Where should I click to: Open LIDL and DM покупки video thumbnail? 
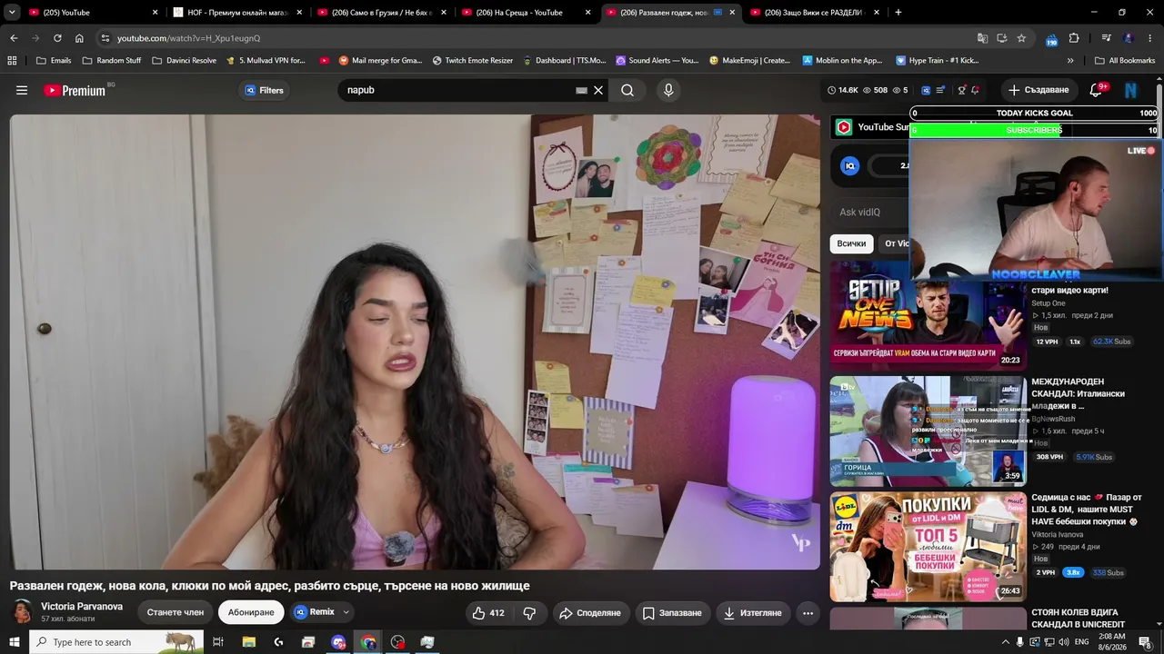tap(928, 547)
